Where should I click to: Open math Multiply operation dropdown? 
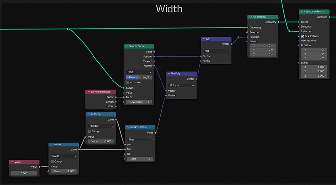[x=101, y=126]
